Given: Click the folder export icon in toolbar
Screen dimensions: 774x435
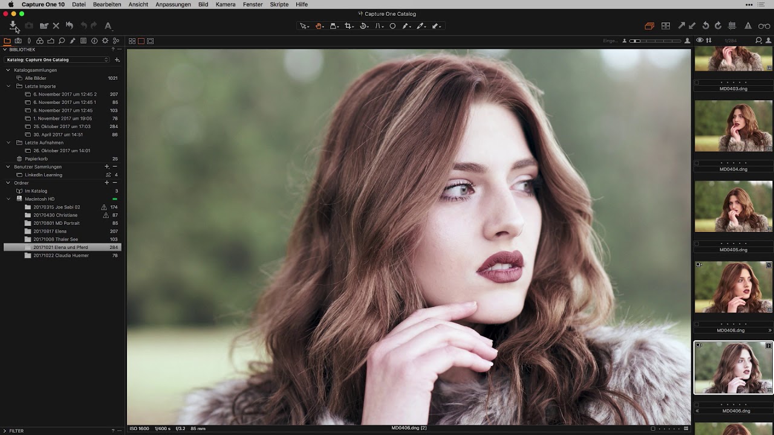Looking at the screenshot, I should coord(44,26).
